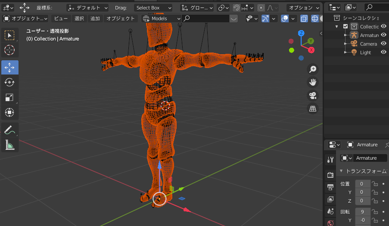Select the 3D Cursor tool
The image size is (389, 226).
point(9,50)
